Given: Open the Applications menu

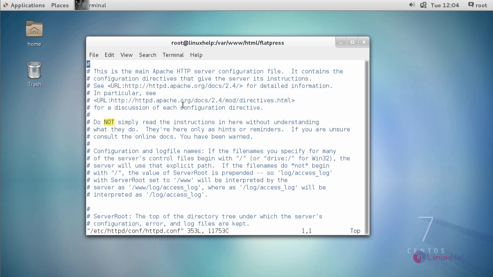Looking at the screenshot, I should pos(23,5).
